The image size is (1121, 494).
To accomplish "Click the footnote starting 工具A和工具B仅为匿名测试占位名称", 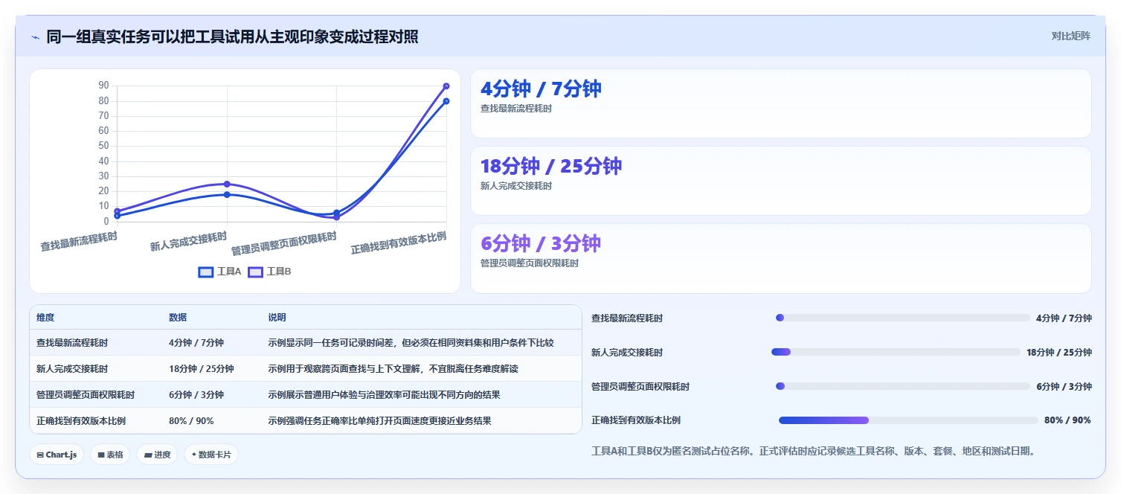I will point(813,451).
